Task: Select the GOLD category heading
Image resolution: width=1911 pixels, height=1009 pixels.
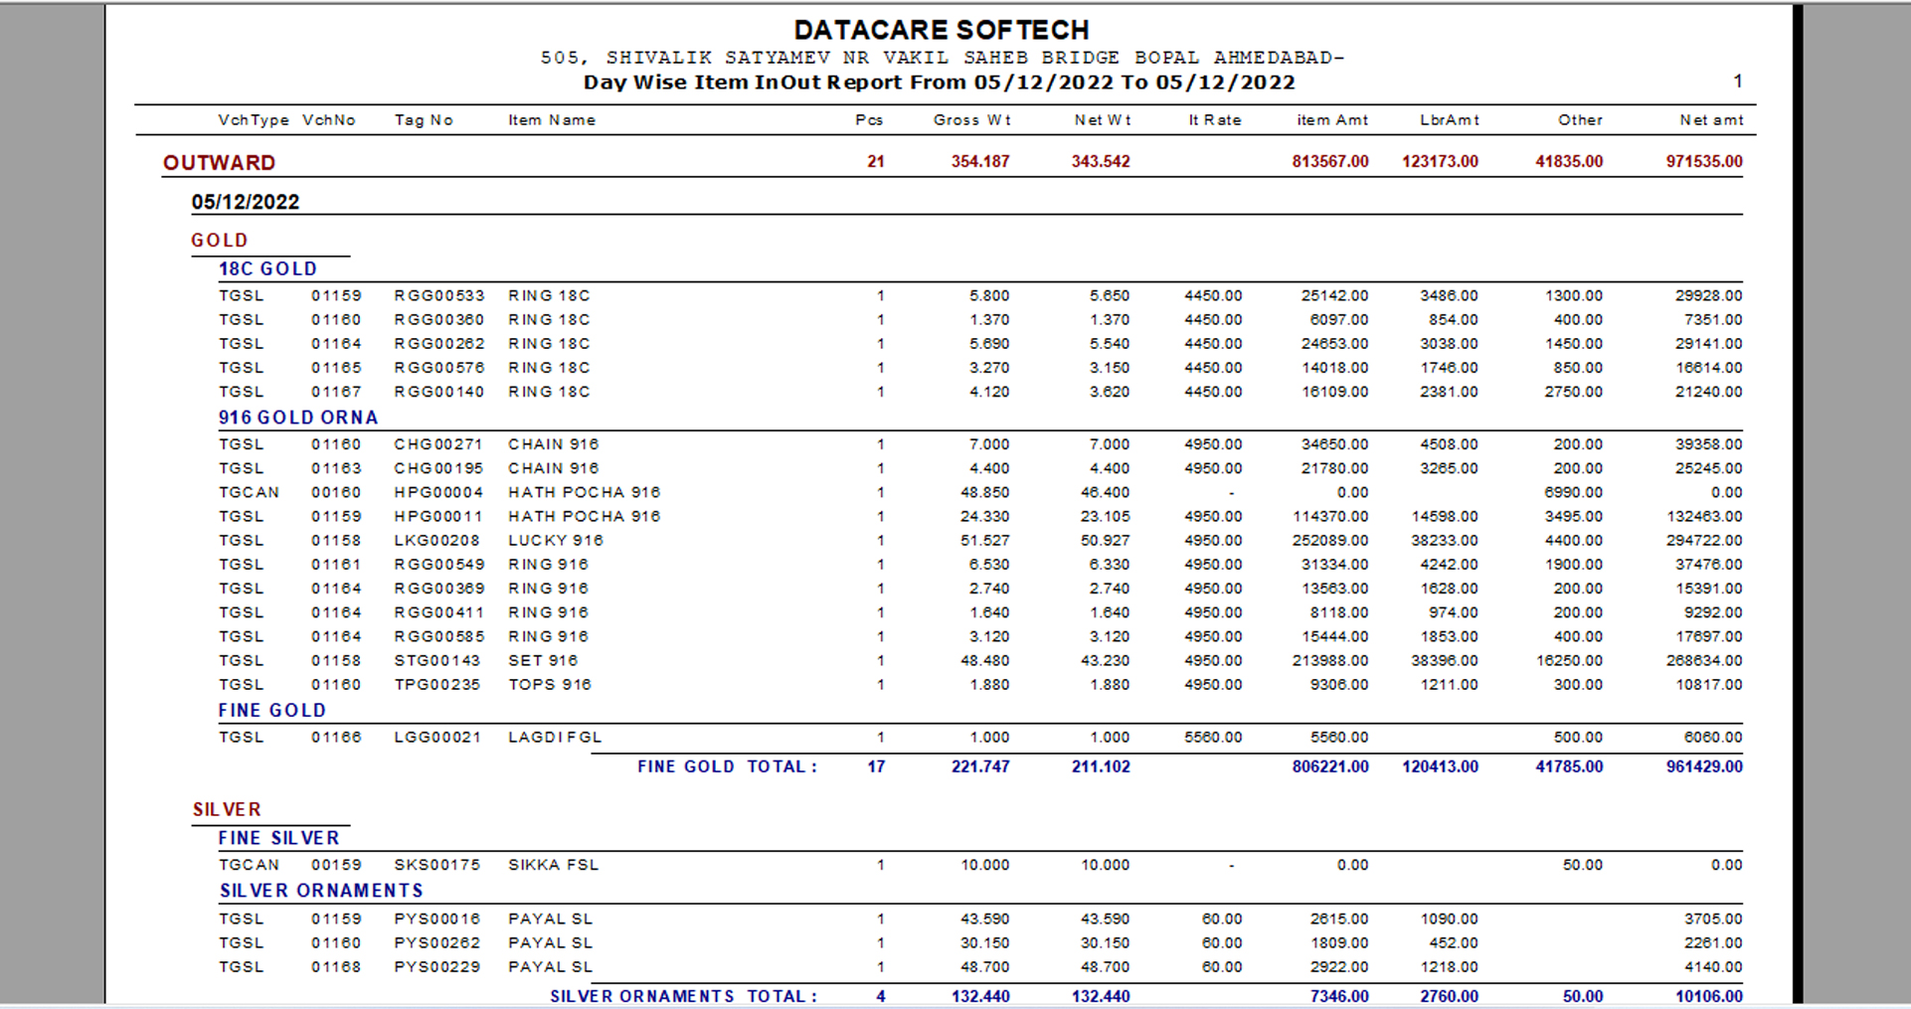Action: coord(220,241)
